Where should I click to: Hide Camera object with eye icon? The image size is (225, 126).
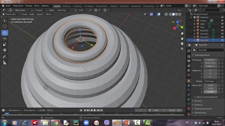[222, 21]
